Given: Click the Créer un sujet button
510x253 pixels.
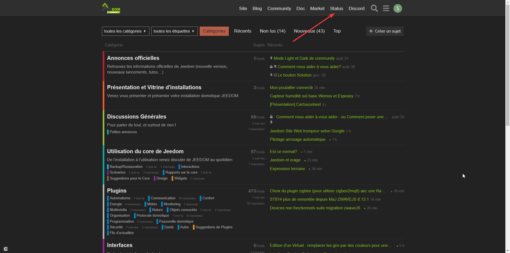Looking at the screenshot, I should 385,31.
